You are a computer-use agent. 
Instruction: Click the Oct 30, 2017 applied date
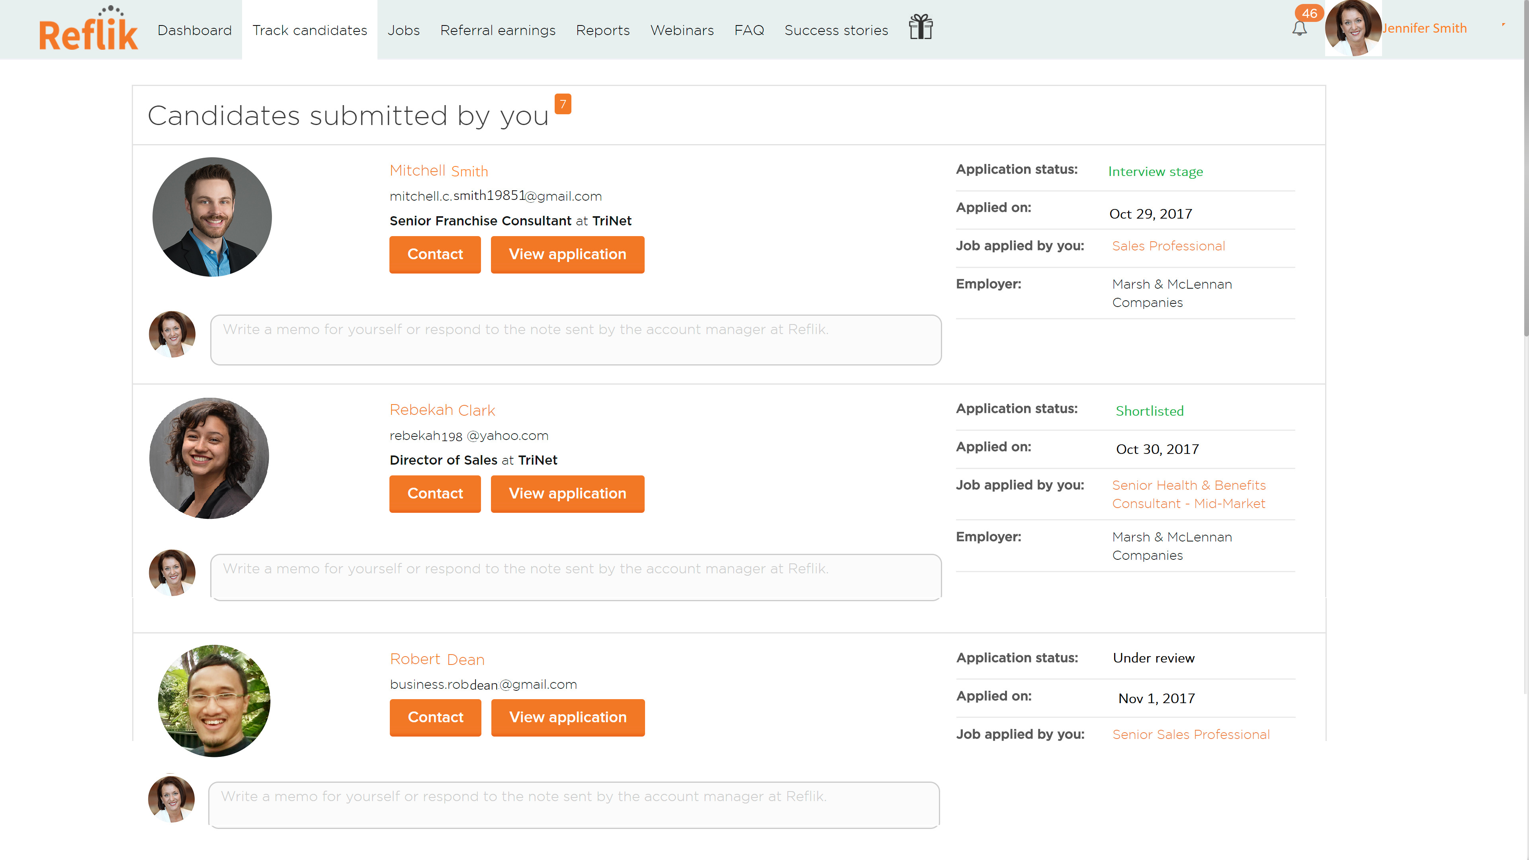1158,449
